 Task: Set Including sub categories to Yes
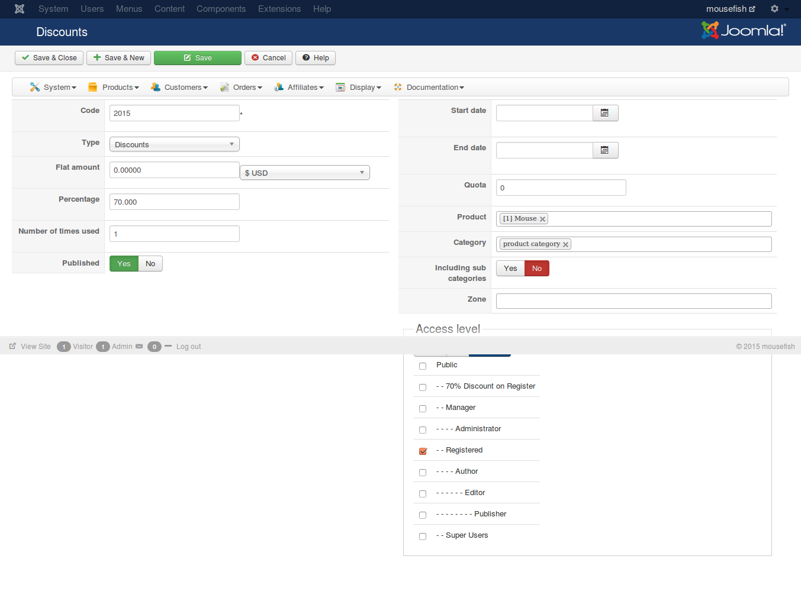point(510,269)
